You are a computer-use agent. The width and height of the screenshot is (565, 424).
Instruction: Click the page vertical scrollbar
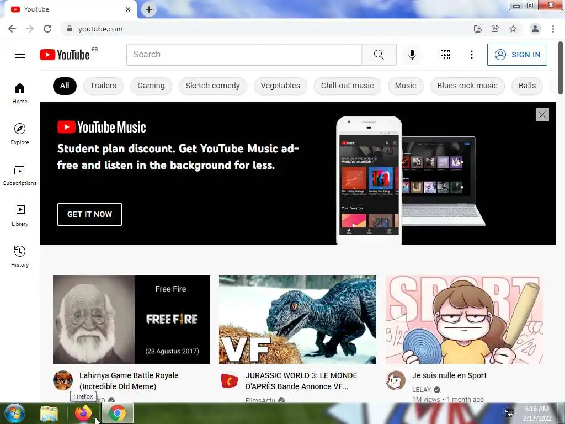(561, 68)
